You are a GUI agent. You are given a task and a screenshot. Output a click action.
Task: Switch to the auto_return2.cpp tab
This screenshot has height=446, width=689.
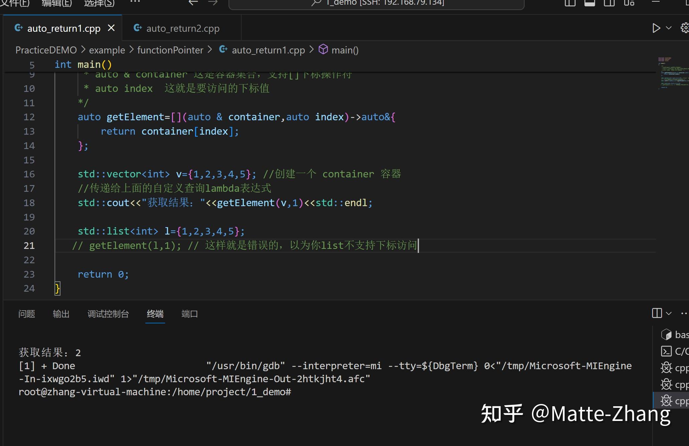182,28
